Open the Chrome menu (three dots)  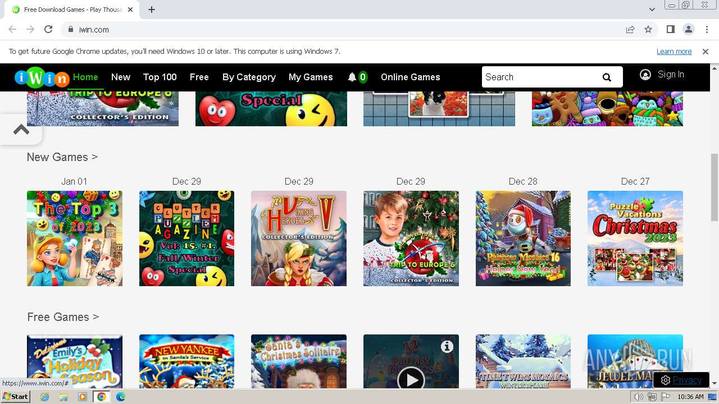[706, 29]
